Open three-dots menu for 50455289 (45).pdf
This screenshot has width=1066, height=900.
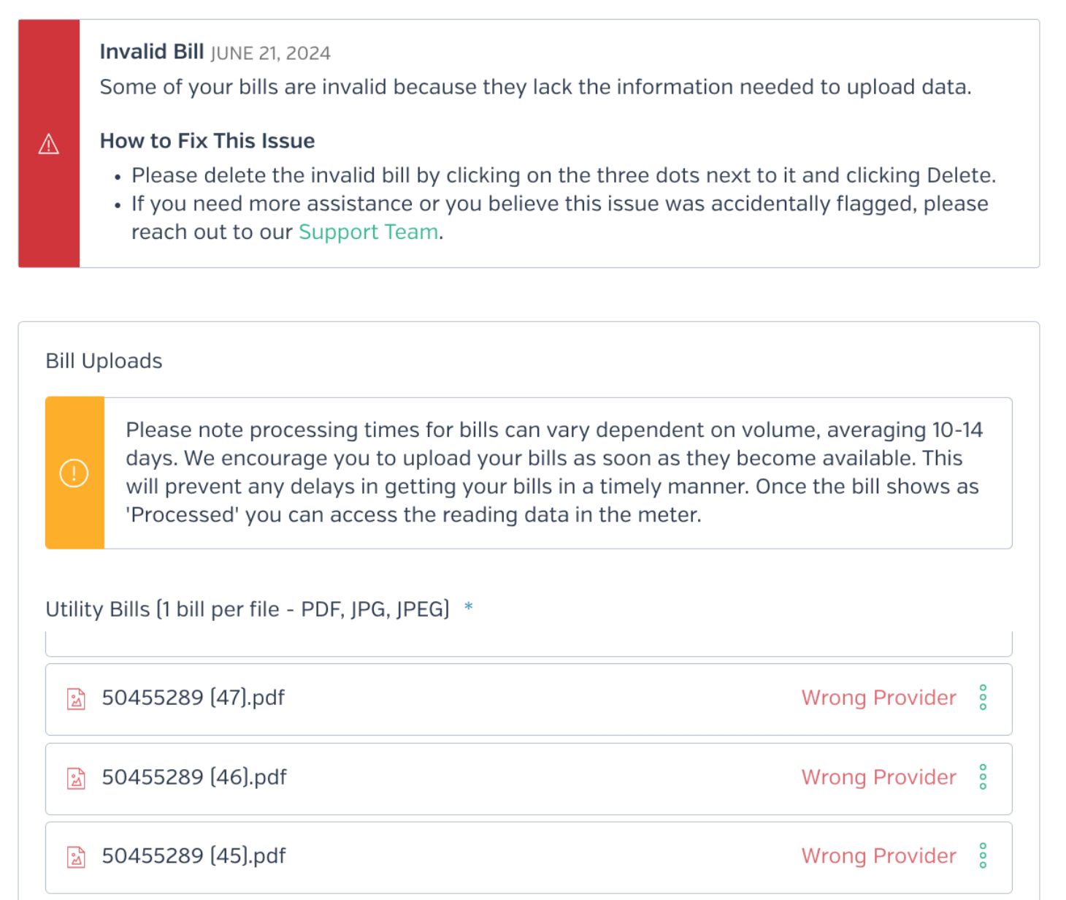click(x=983, y=855)
